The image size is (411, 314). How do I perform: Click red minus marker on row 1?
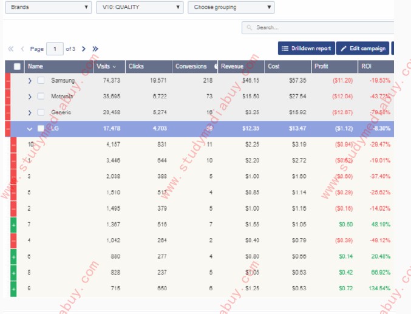point(13,161)
